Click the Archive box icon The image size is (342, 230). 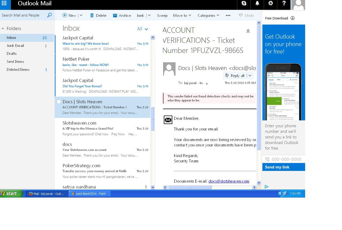(x=115, y=15)
